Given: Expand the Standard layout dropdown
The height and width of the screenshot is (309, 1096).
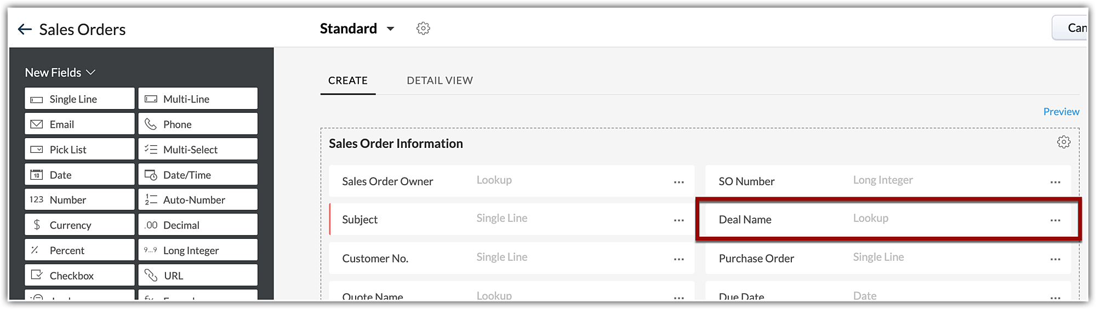Looking at the screenshot, I should coord(391,28).
